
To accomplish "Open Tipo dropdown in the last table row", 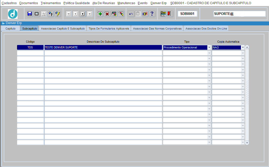I will point(209,142).
